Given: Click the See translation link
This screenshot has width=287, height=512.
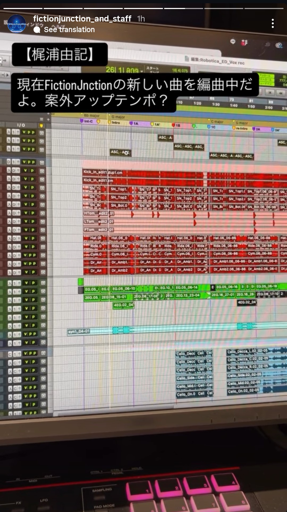Looking at the screenshot, I should tap(69, 29).
